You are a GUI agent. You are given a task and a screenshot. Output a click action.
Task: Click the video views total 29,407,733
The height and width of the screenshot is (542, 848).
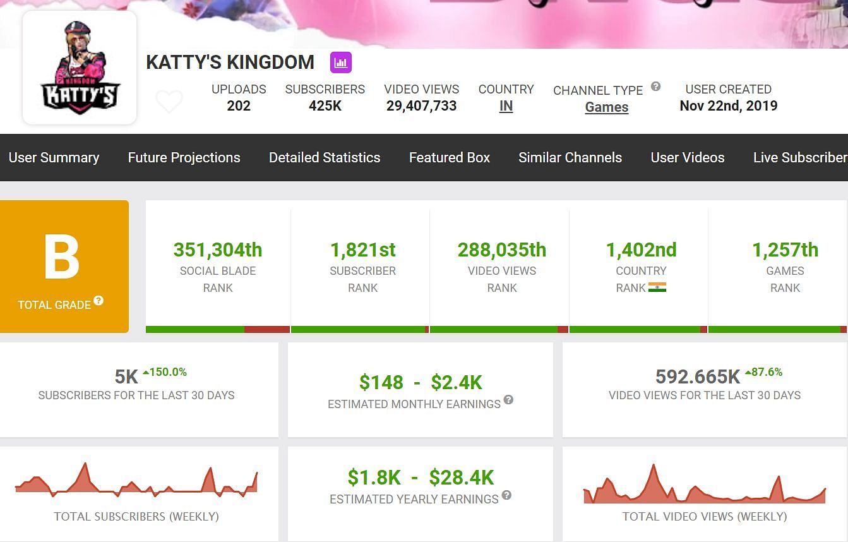(x=421, y=105)
